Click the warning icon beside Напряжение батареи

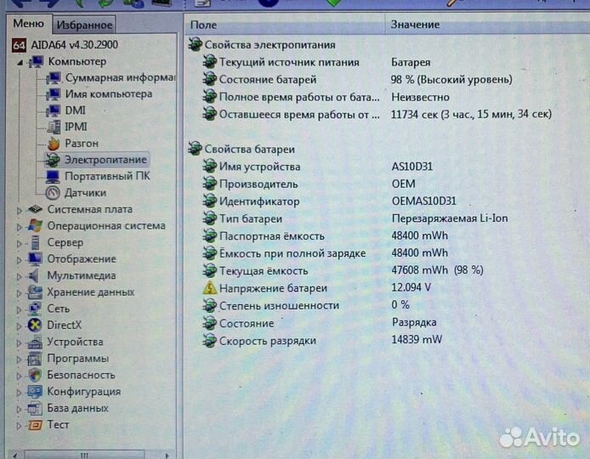(210, 288)
